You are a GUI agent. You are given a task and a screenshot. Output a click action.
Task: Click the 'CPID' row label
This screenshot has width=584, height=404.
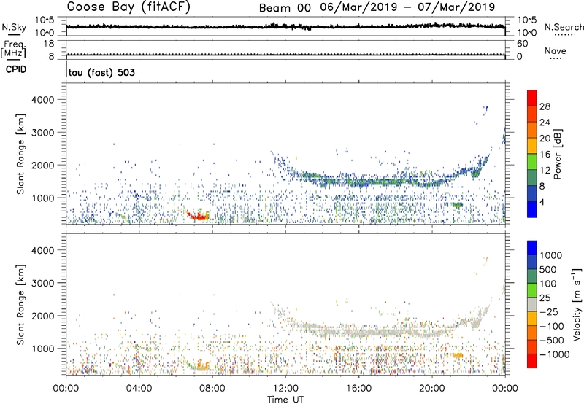[16, 69]
